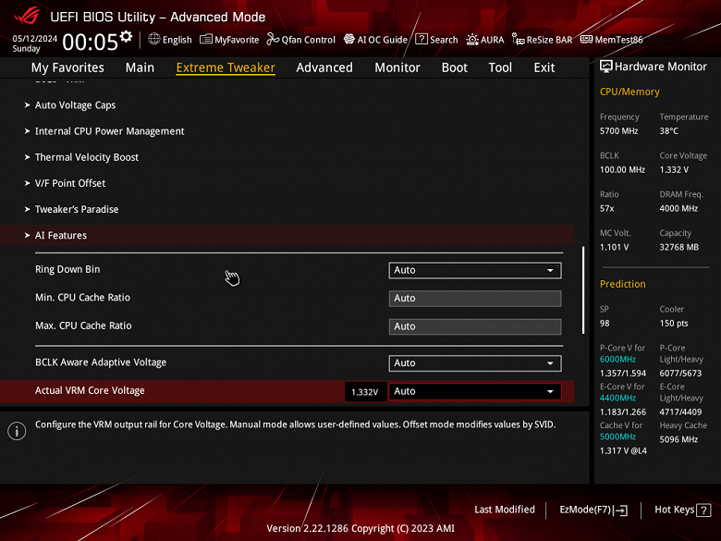This screenshot has width=721, height=541.
Task: Expand AI Features submenu
Action: pos(287,235)
